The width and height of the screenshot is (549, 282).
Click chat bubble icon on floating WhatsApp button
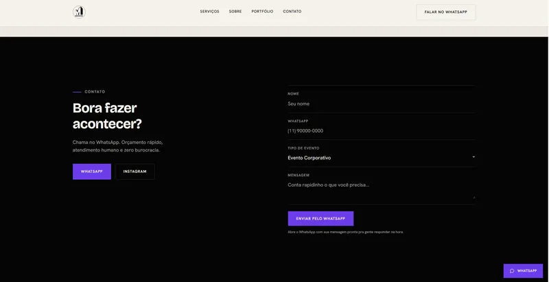[x=512, y=271]
